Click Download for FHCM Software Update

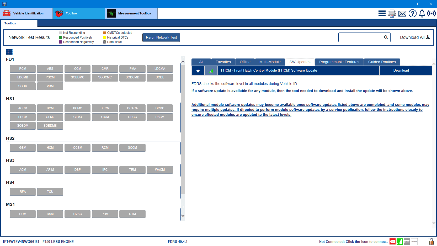coord(401,71)
